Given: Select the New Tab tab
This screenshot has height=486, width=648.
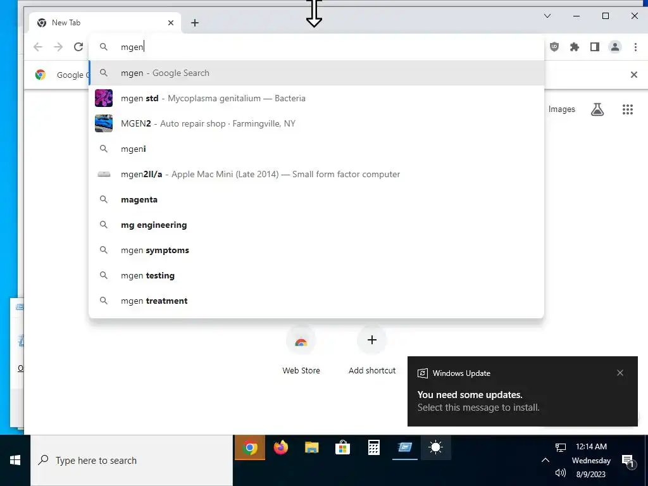Looking at the screenshot, I should pos(105,23).
